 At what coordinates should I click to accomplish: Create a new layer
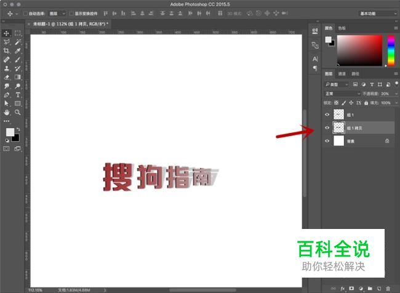click(379, 289)
